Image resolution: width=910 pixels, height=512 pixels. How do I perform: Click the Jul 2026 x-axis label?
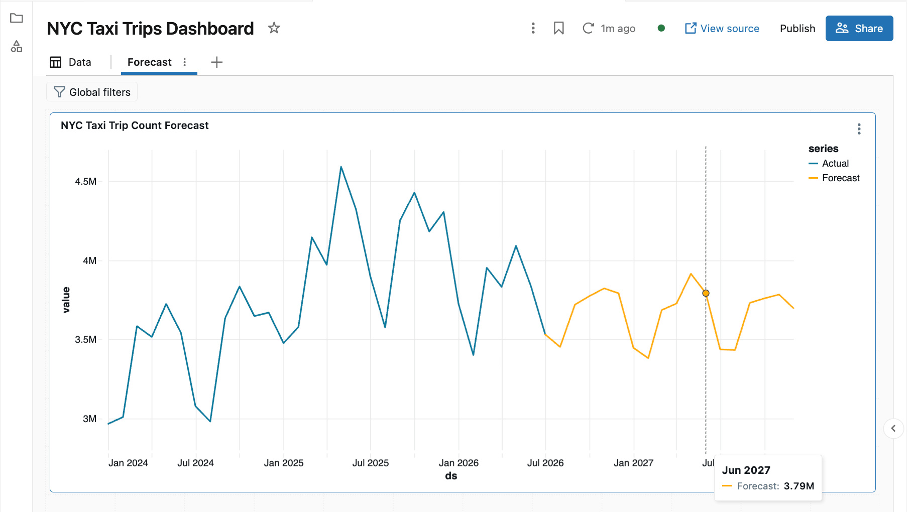pos(545,463)
